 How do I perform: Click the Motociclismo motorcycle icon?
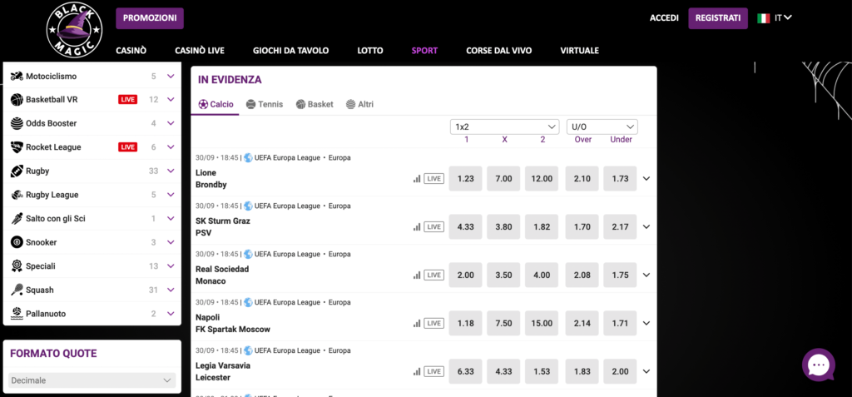tap(17, 76)
